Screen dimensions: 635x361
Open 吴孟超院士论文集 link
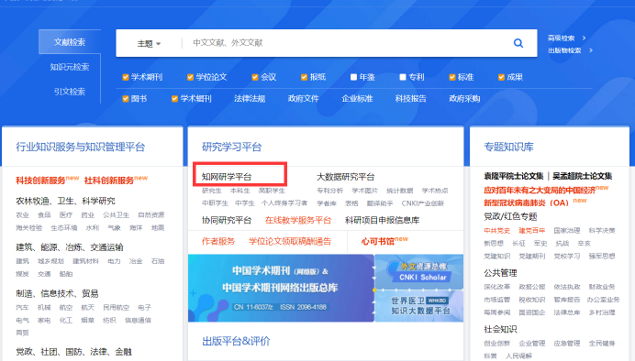(583, 176)
